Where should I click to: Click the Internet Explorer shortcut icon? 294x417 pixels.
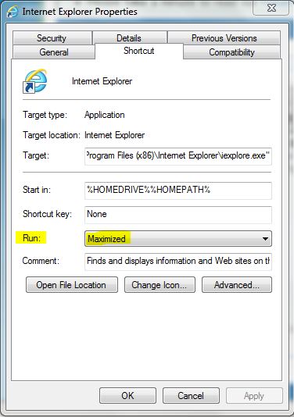[35, 81]
